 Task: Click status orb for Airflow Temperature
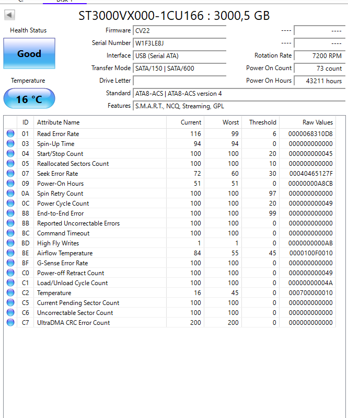pos(10,253)
